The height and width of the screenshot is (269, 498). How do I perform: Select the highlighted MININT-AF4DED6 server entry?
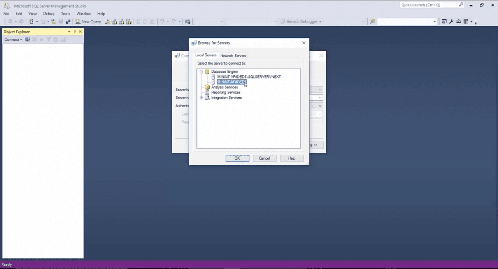tap(232, 82)
